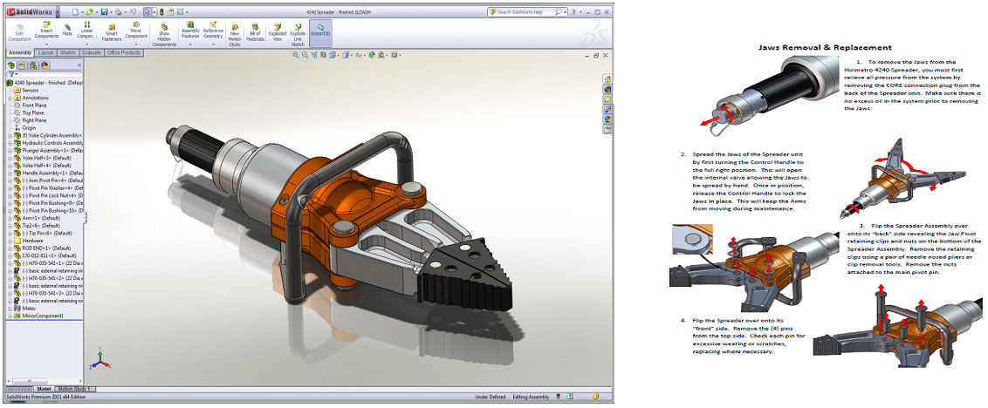Click the Search SolidWorks Help field
The height and width of the screenshot is (408, 988).
(525, 12)
